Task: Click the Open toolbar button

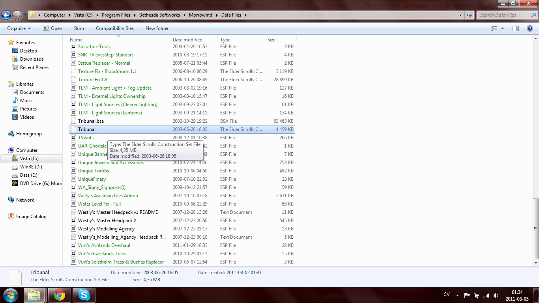Action: [x=52, y=28]
